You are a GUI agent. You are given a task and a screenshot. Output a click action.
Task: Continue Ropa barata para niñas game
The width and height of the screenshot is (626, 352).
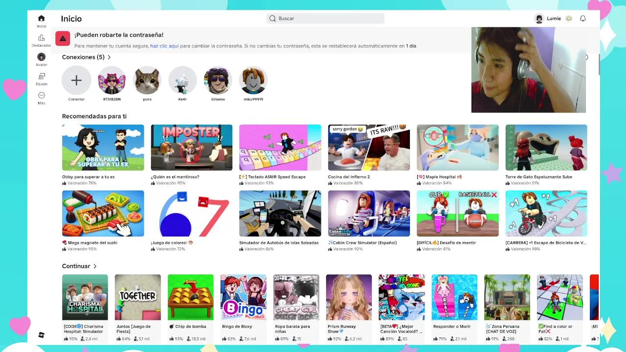pyautogui.click(x=296, y=297)
